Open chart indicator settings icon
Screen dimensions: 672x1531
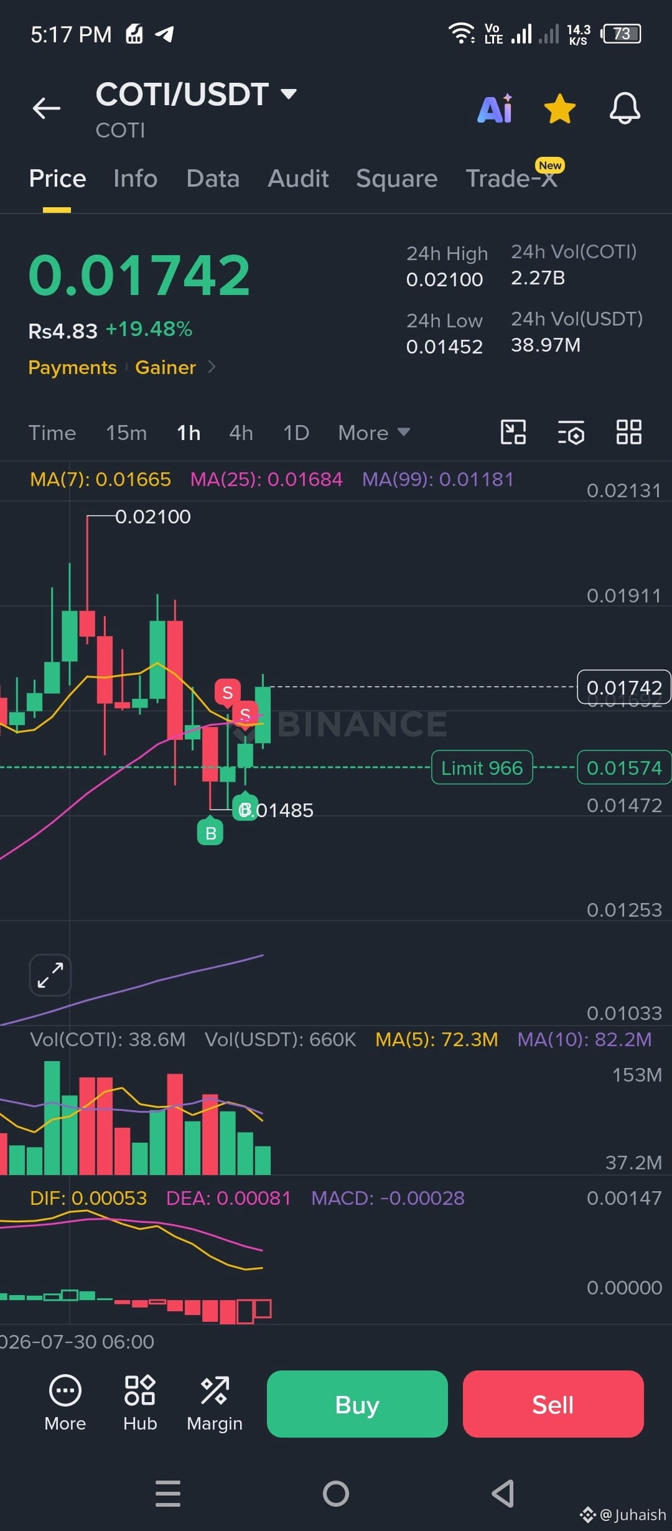[x=571, y=433]
